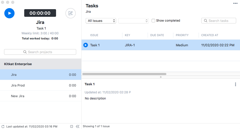Click the Search tasks field
This screenshot has width=240, height=129.
pyautogui.click(x=219, y=21)
